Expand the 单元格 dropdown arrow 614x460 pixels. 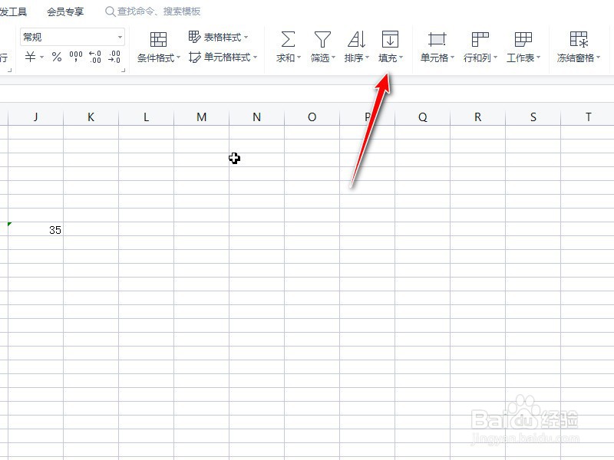tap(452, 58)
